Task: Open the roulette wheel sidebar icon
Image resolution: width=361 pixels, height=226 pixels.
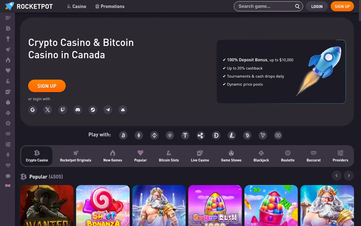Action: (8, 123)
